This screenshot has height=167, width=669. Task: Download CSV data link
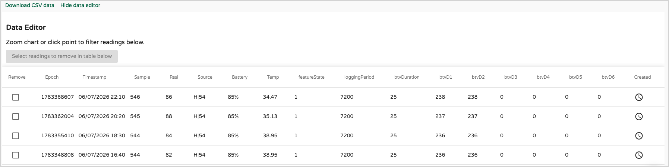pos(30,5)
